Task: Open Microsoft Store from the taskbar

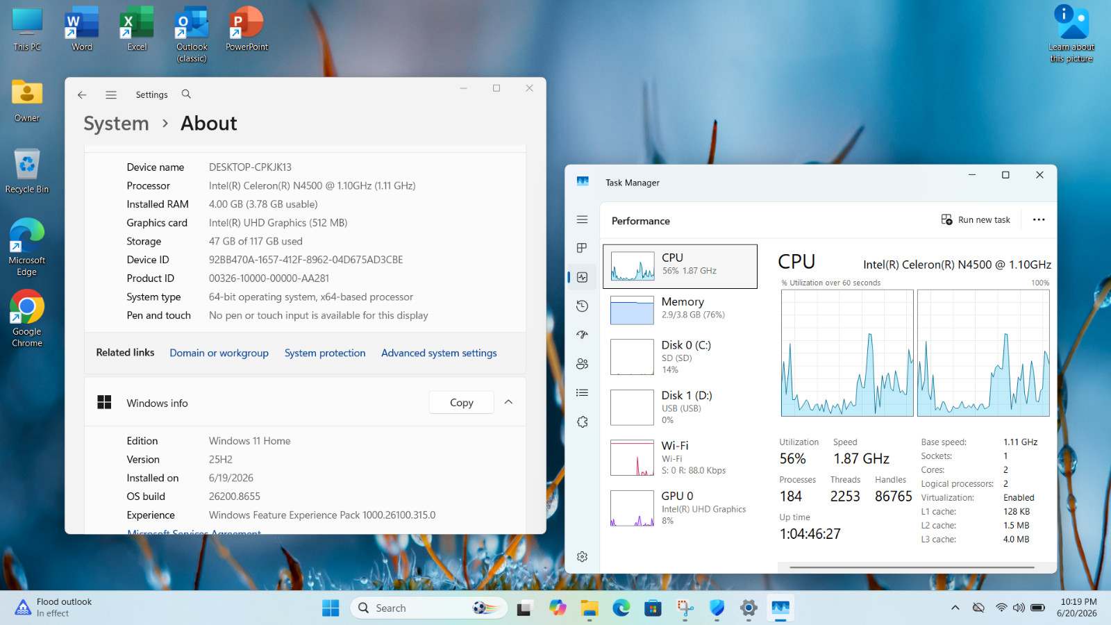Action: pos(653,608)
